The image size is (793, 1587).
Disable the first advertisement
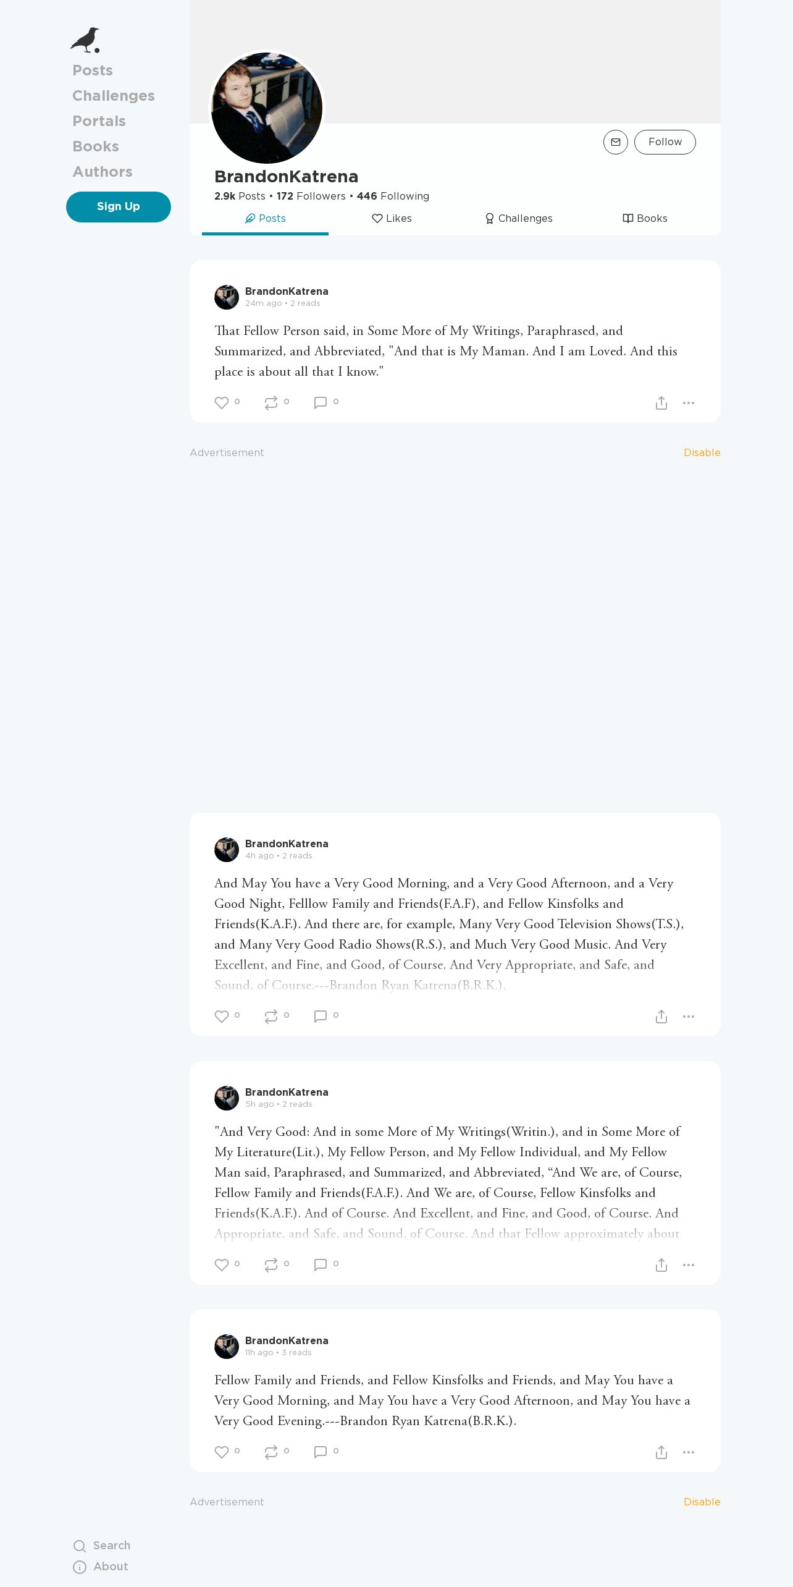pos(702,453)
